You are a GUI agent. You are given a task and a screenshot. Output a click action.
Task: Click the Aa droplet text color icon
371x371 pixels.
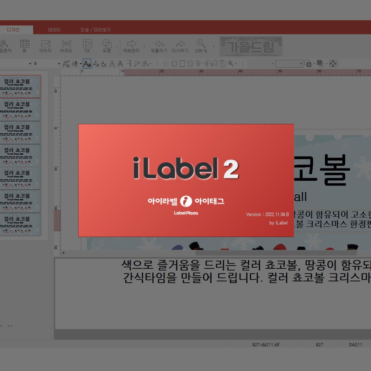75,64
